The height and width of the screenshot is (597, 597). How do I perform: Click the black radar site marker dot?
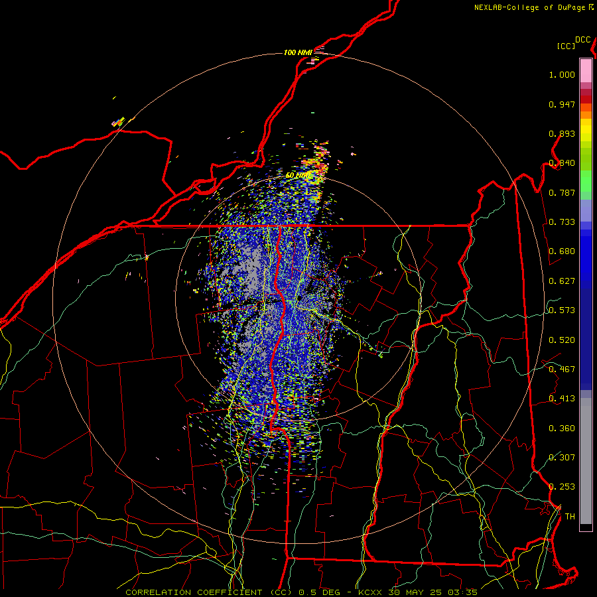coord(300,298)
